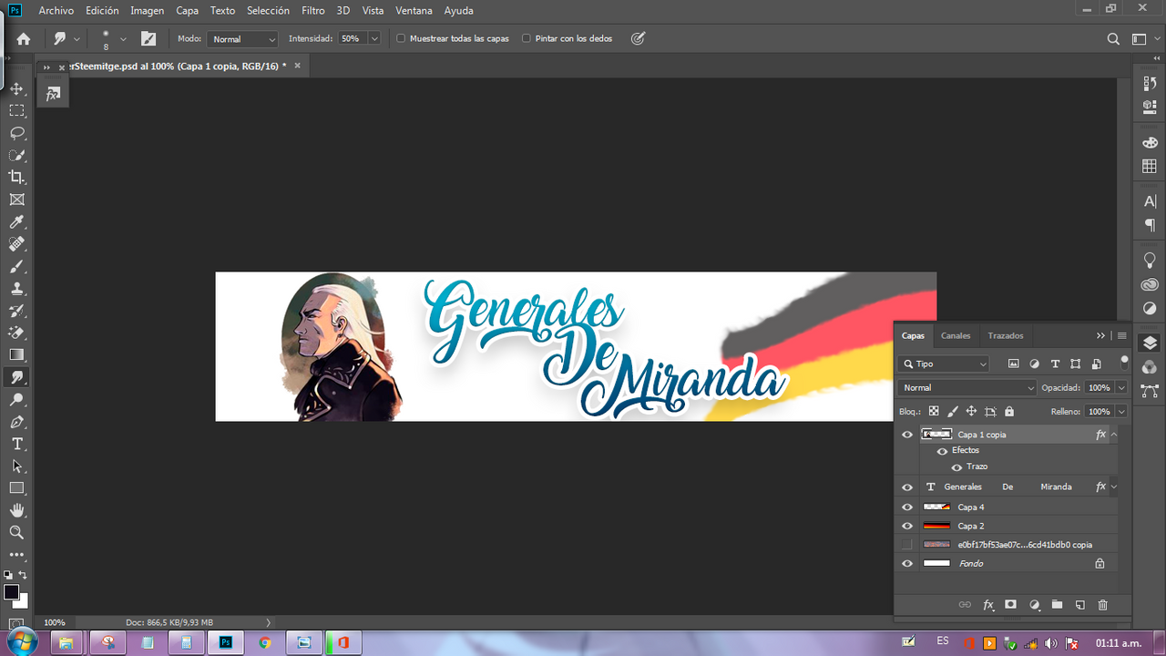The height and width of the screenshot is (656, 1166).
Task: Select the Eraser tool
Action: click(16, 333)
